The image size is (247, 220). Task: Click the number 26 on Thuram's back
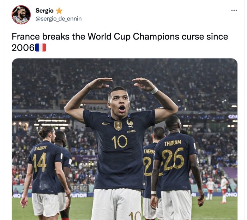pos(173,159)
